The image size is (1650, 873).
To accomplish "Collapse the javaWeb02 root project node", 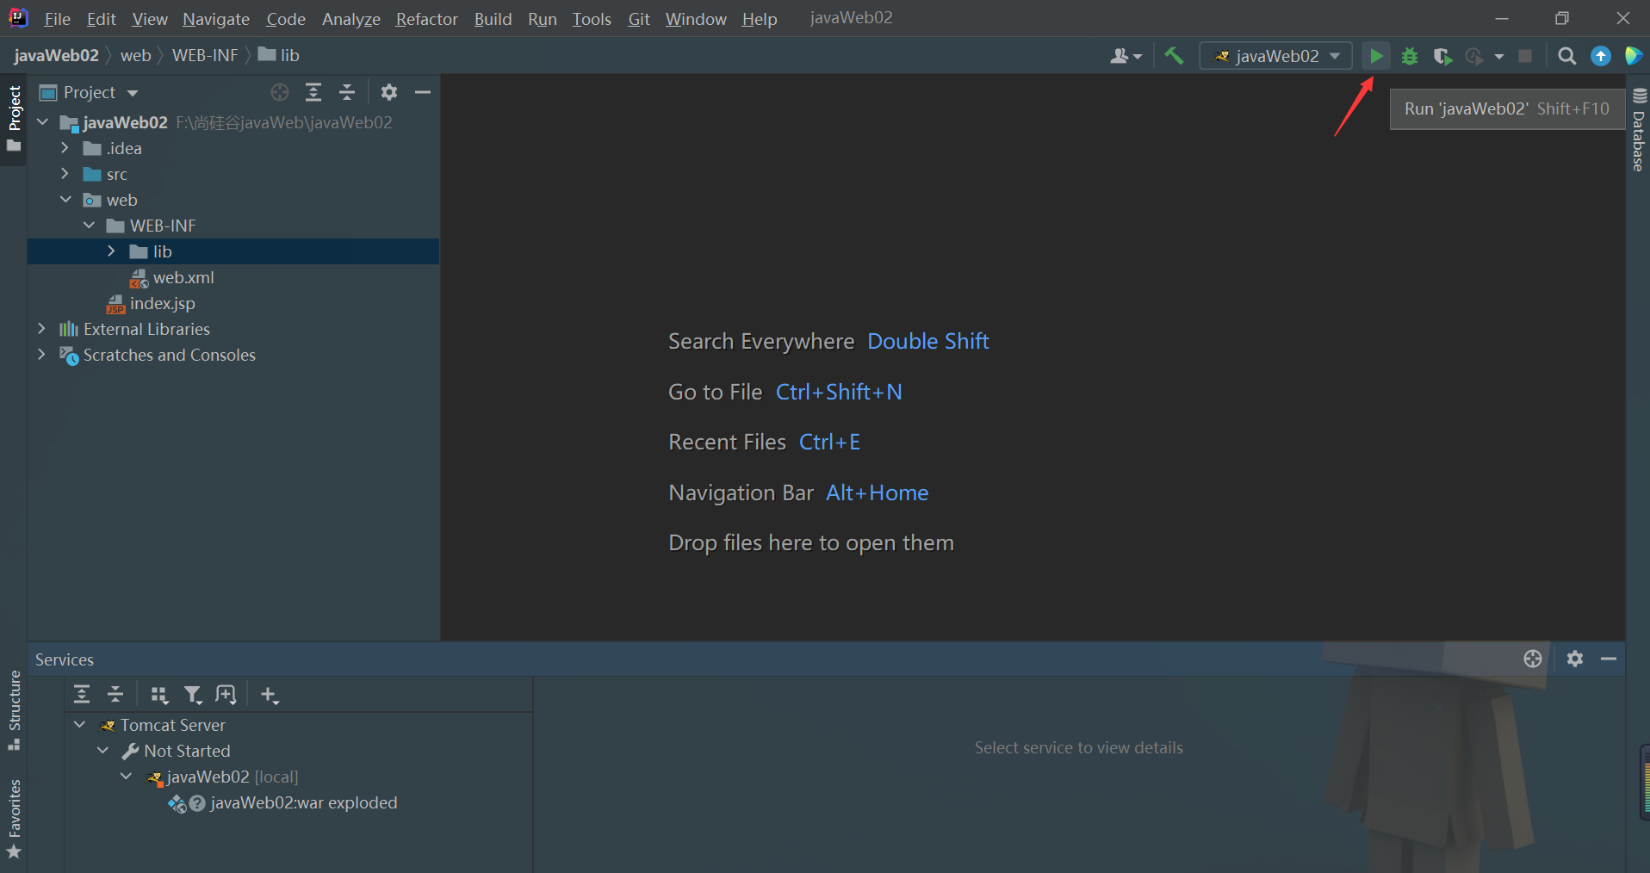I will coord(43,122).
